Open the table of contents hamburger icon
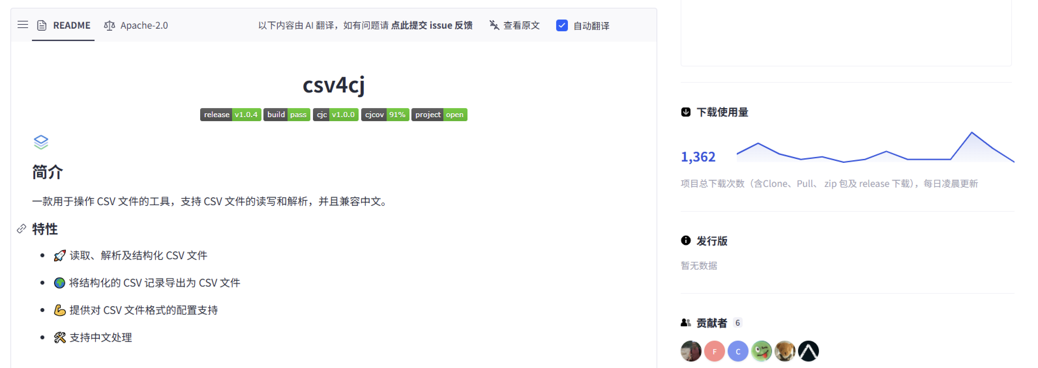This screenshot has width=1038, height=368. click(x=22, y=25)
